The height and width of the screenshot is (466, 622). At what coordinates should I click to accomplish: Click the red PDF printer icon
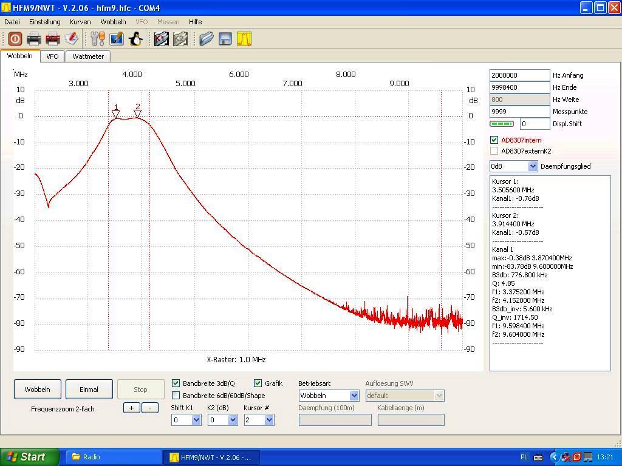[53, 39]
